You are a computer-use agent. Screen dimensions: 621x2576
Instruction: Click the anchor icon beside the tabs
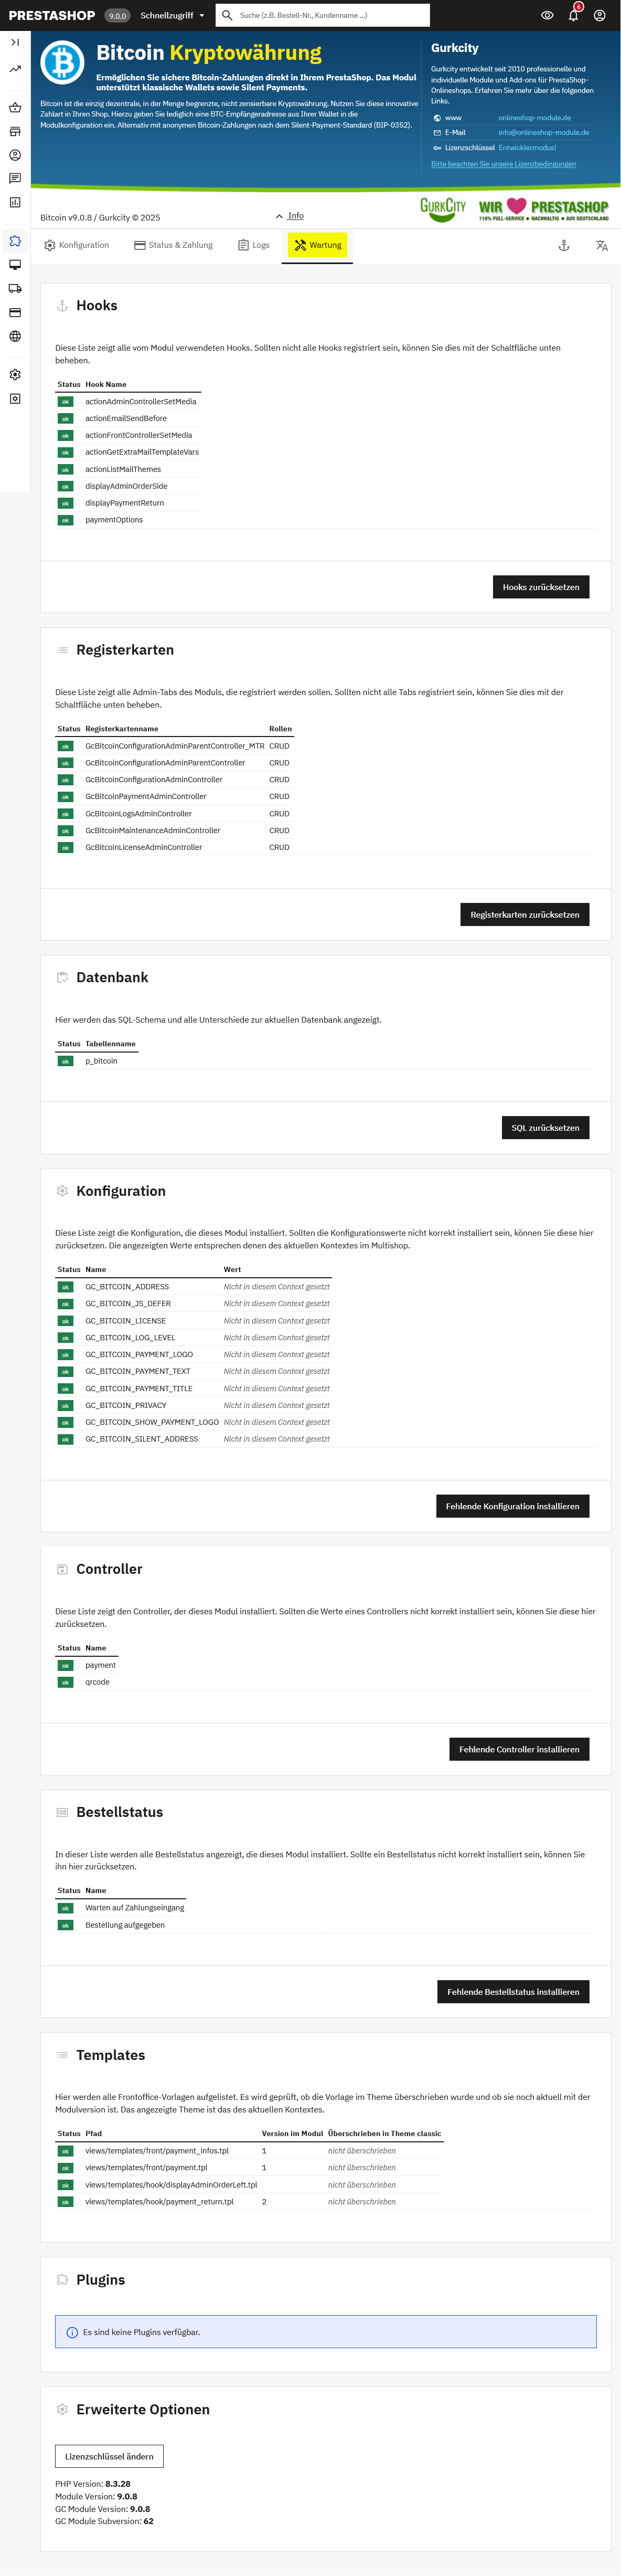click(x=564, y=246)
